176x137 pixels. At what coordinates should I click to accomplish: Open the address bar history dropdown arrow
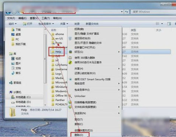(122, 12)
